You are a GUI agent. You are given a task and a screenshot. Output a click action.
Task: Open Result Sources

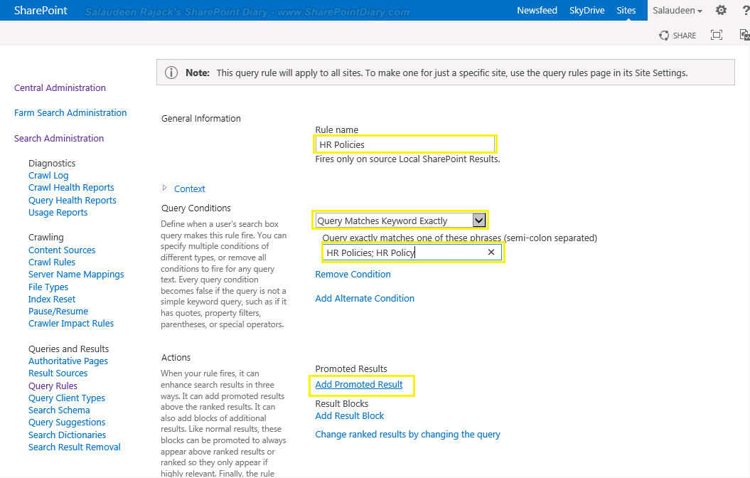tap(58, 373)
